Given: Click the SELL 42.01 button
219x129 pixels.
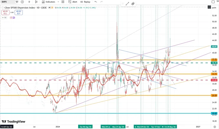Looking at the screenshot, I should tap(5, 12).
